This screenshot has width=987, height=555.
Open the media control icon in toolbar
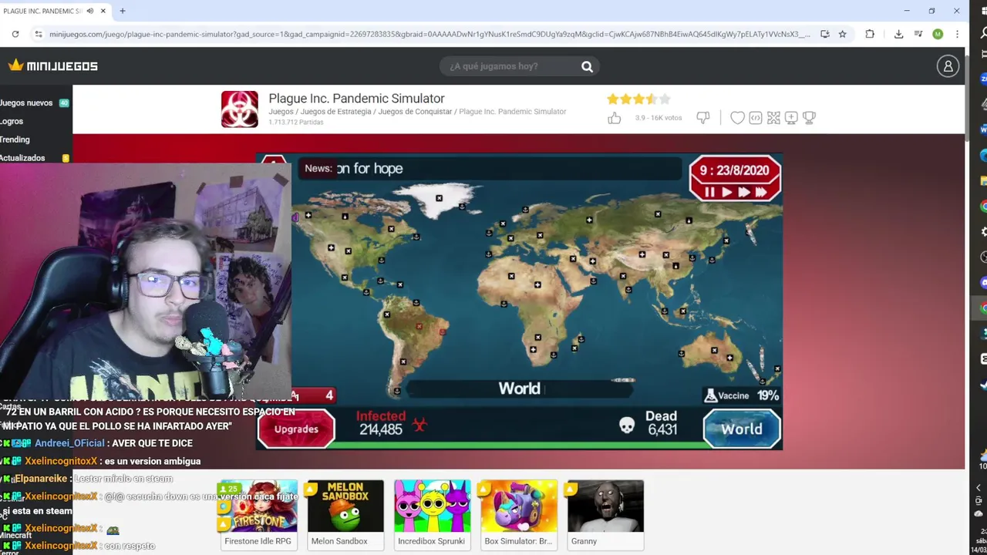point(918,34)
